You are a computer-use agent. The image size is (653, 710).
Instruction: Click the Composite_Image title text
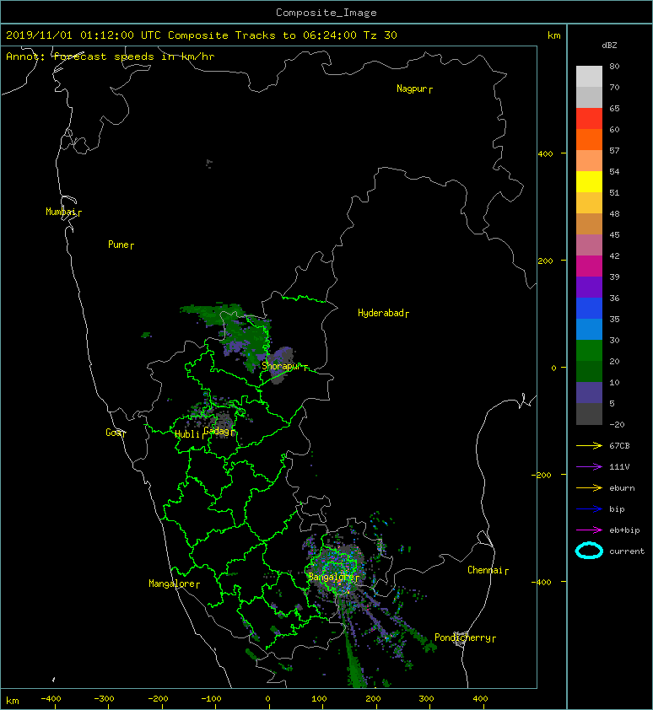[326, 13]
